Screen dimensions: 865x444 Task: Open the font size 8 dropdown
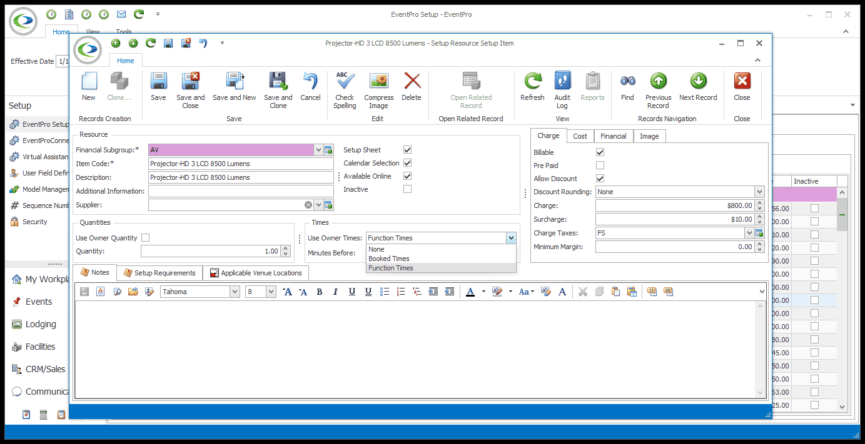[x=271, y=292]
